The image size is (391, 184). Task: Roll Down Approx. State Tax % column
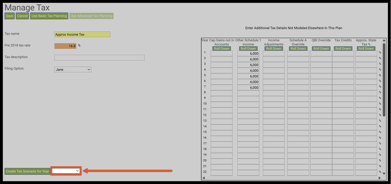pyautogui.click(x=366, y=49)
